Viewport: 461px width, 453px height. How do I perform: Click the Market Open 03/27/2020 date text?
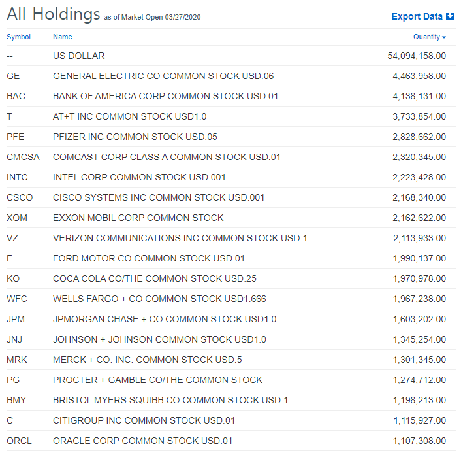click(x=161, y=18)
